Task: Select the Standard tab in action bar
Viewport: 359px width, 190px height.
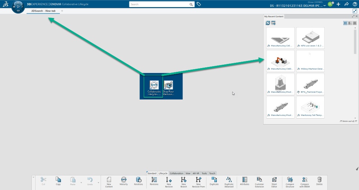Action: 151,173
